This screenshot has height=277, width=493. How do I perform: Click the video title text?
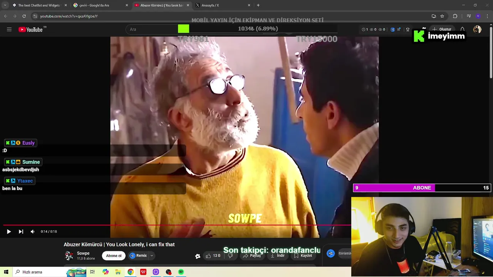click(119, 245)
